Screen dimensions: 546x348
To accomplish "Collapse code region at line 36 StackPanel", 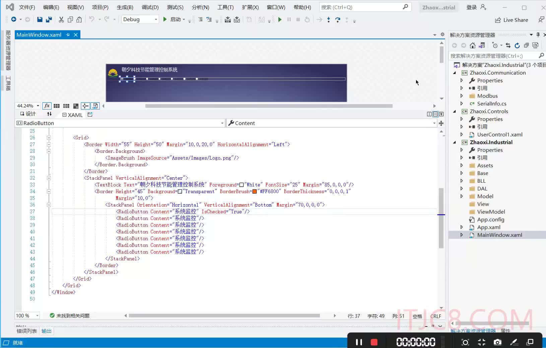I will (x=49, y=205).
